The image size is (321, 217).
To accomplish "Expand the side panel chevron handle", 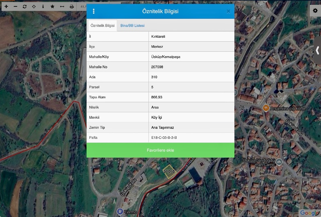I will click(317, 50).
